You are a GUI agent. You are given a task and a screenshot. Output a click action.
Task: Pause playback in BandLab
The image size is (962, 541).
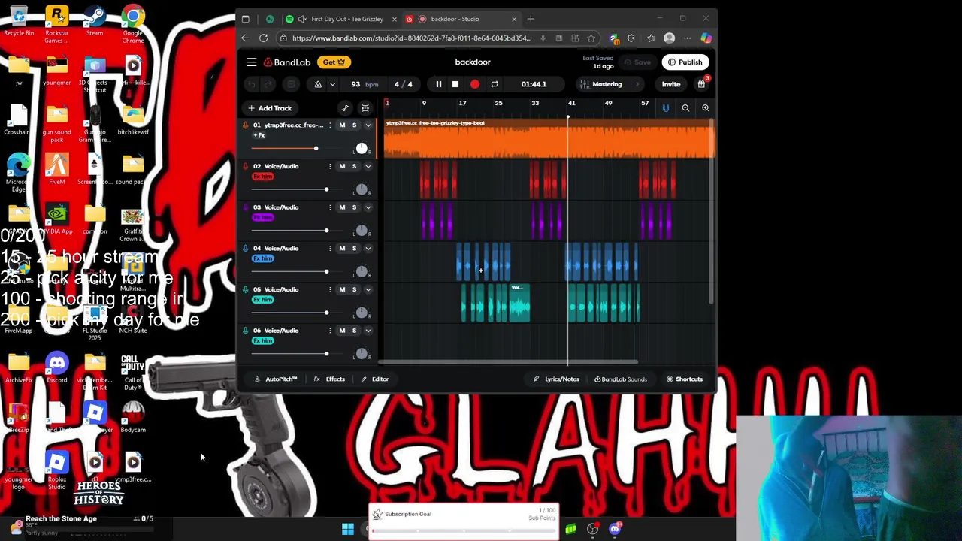click(x=438, y=84)
